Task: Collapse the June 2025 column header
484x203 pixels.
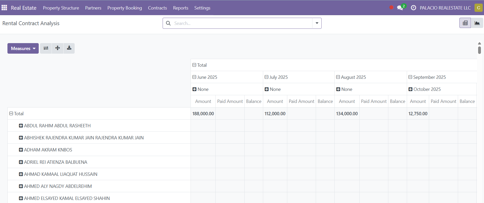Action: [205, 77]
